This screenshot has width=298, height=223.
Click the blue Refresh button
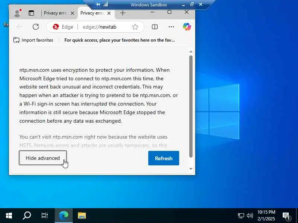tap(164, 158)
